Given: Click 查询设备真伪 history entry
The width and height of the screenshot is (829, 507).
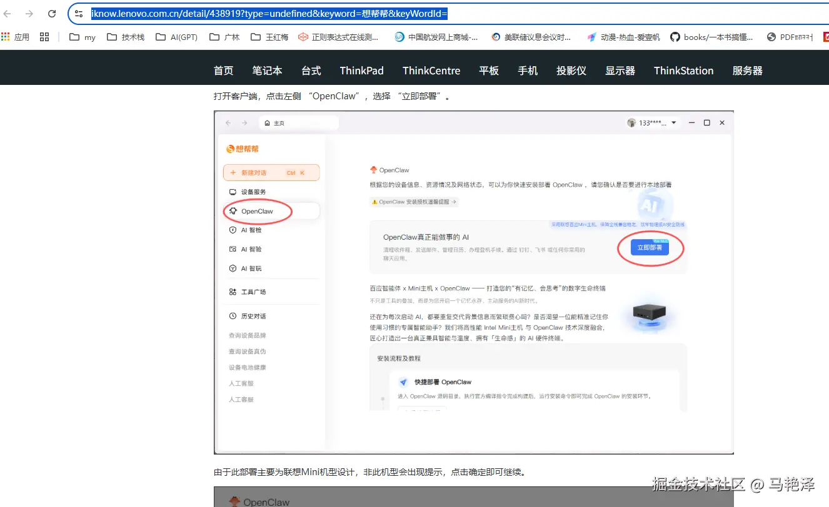Looking at the screenshot, I should click(247, 352).
